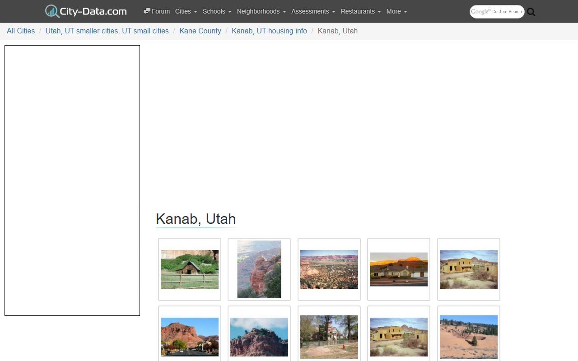Open the red mesa street photo
Image resolution: width=578 pixels, height=361 pixels.
(190, 337)
